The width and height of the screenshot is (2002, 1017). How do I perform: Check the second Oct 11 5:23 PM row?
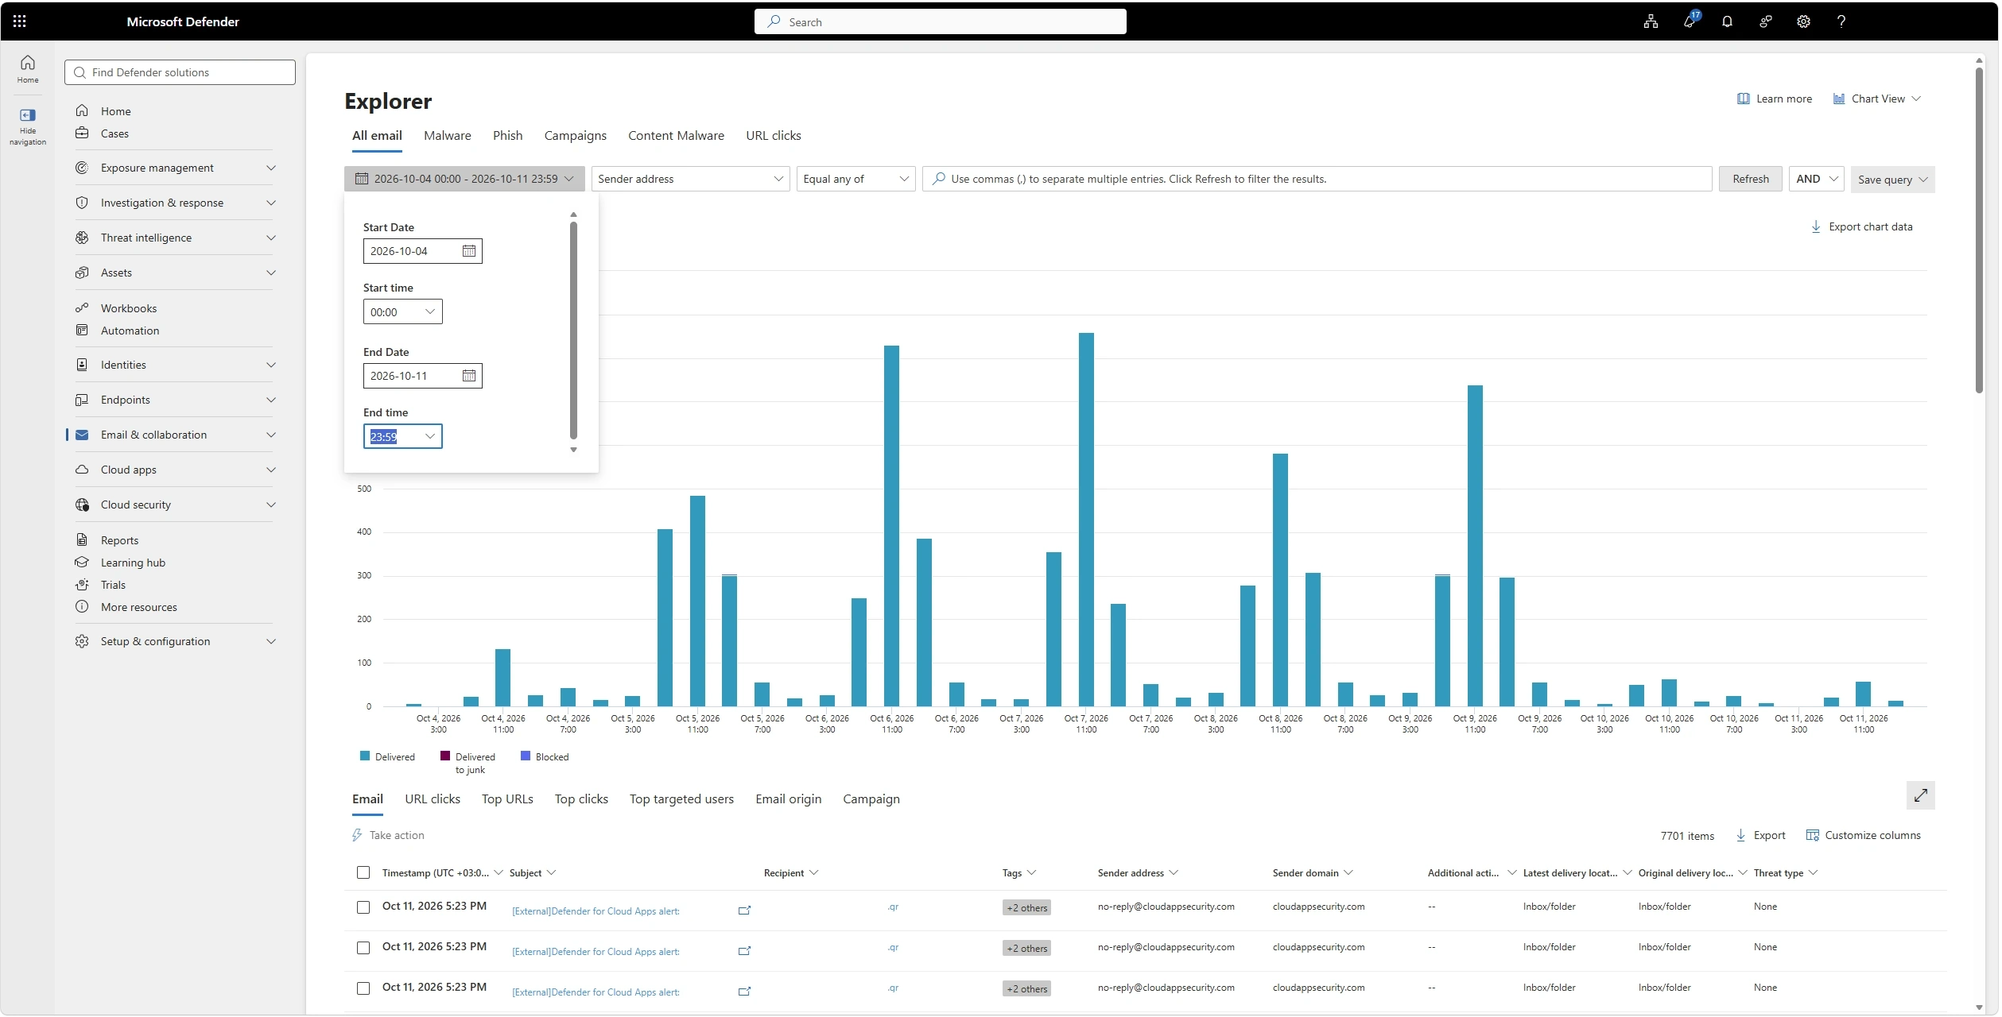pyautogui.click(x=363, y=949)
